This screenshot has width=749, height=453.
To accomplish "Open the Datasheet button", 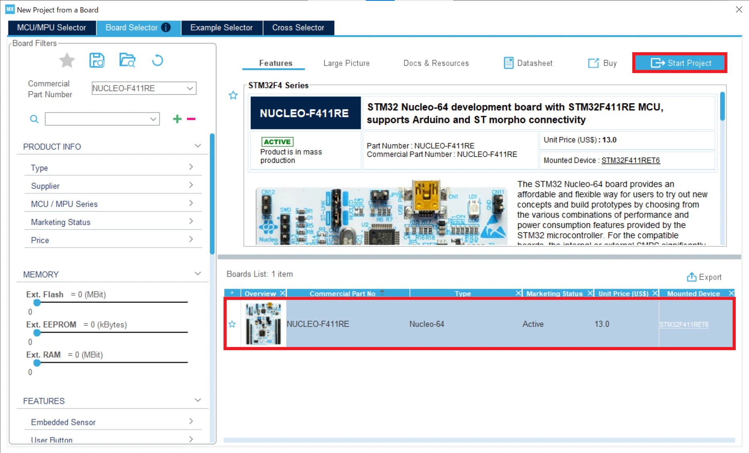I will (x=528, y=63).
